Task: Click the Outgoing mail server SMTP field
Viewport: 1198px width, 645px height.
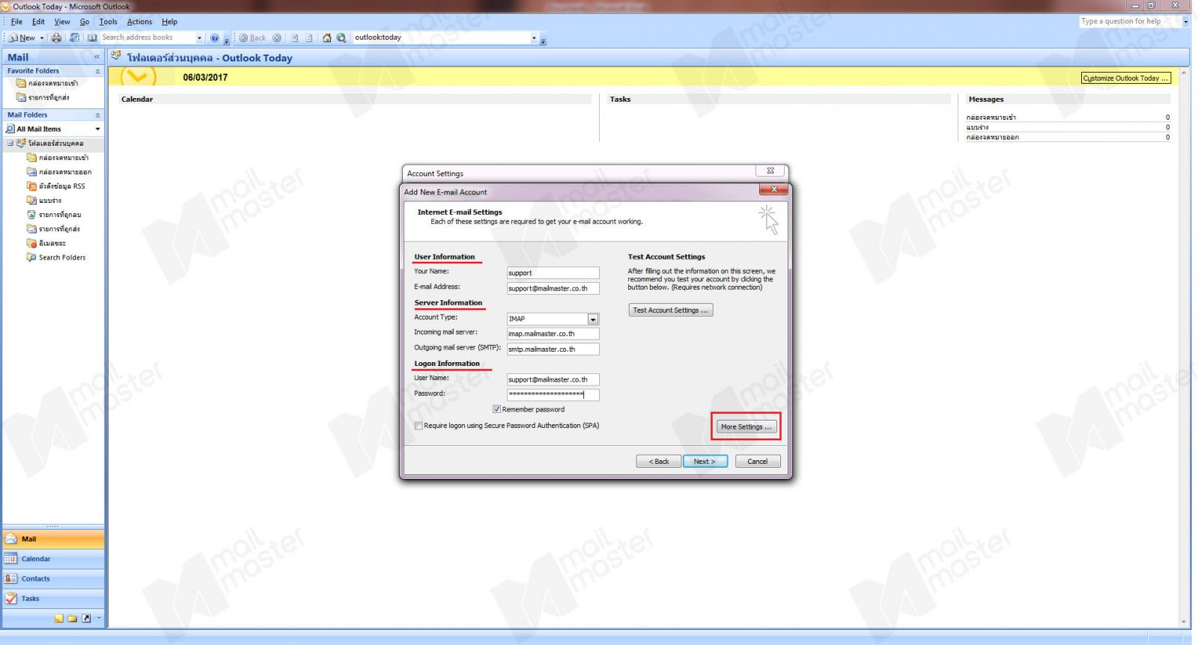Action: (x=553, y=349)
